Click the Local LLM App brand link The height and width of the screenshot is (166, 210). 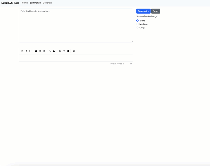coord(10,3)
